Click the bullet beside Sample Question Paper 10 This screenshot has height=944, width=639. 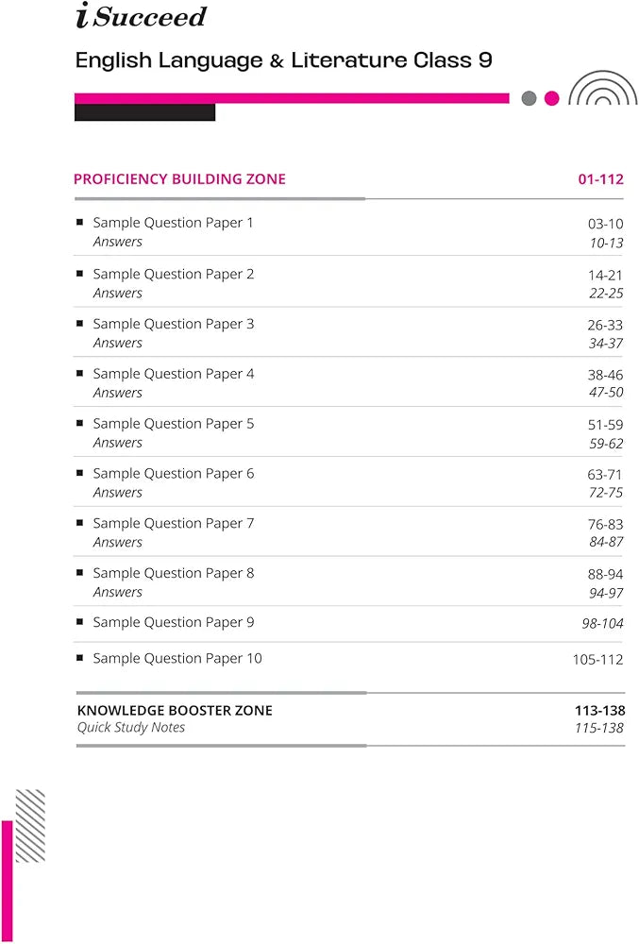pos(79,658)
